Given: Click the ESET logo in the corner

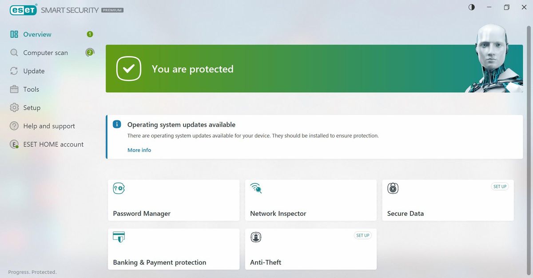Looking at the screenshot, I should pyautogui.click(x=23, y=9).
